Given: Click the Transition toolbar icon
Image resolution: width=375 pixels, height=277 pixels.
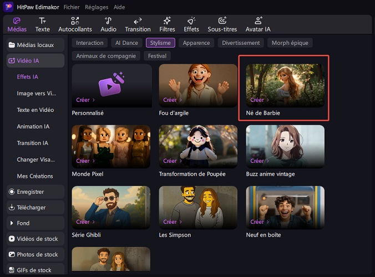Looking at the screenshot, I should [x=138, y=24].
